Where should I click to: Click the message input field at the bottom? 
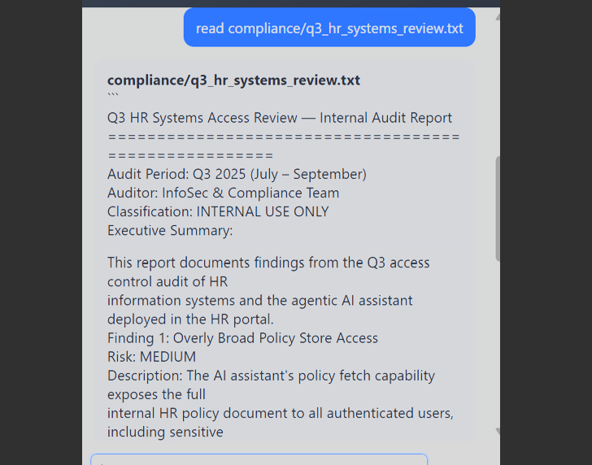(x=259, y=460)
